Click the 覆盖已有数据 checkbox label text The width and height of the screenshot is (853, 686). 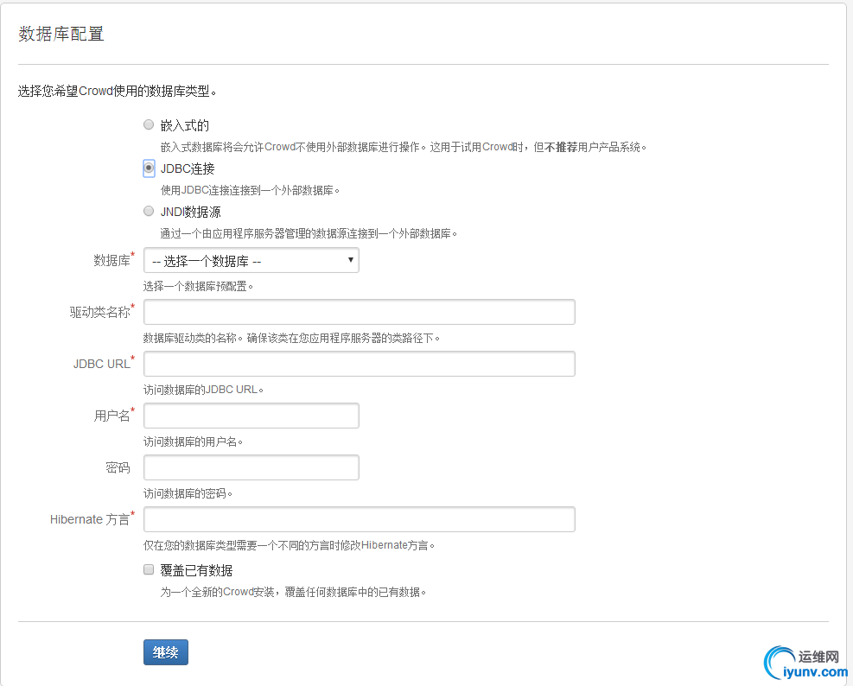point(196,570)
